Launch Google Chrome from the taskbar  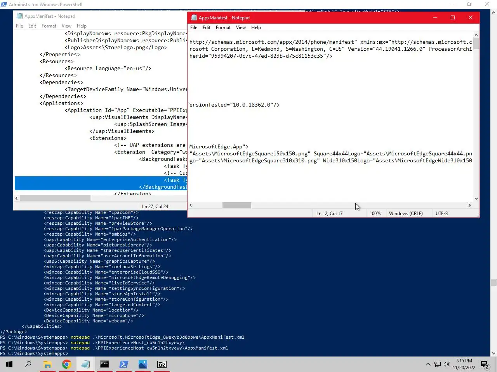(66, 364)
